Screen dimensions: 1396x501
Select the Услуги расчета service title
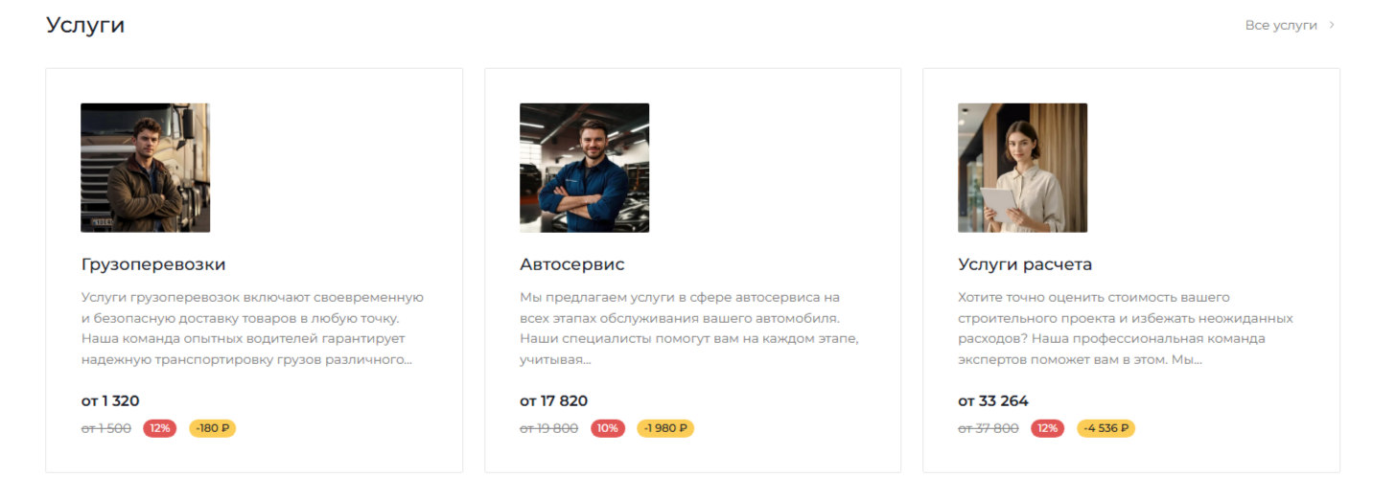[x=1025, y=264]
